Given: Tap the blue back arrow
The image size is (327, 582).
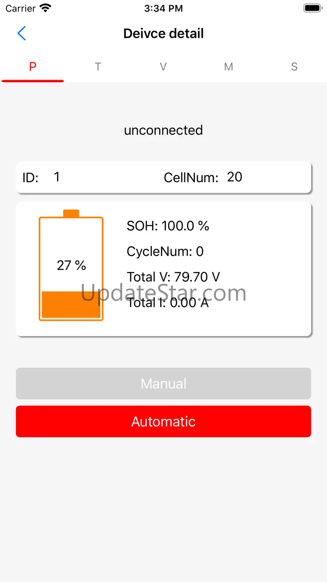Looking at the screenshot, I should (x=22, y=34).
